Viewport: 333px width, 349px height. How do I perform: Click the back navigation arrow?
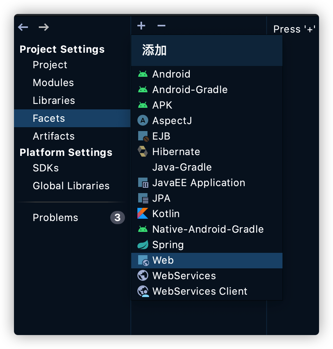pyautogui.click(x=23, y=27)
